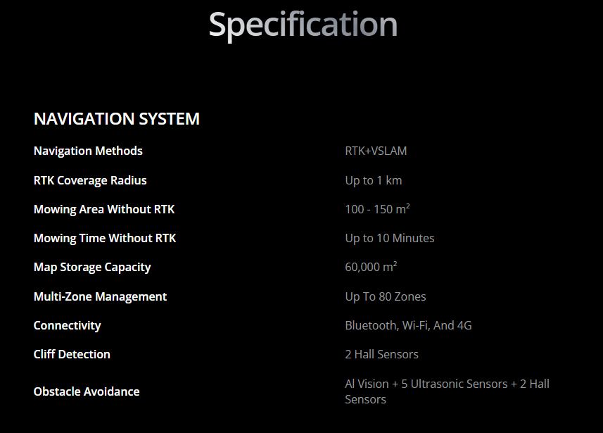The width and height of the screenshot is (603, 433).
Task: Click the Cliff Detection label
Action: 72,354
